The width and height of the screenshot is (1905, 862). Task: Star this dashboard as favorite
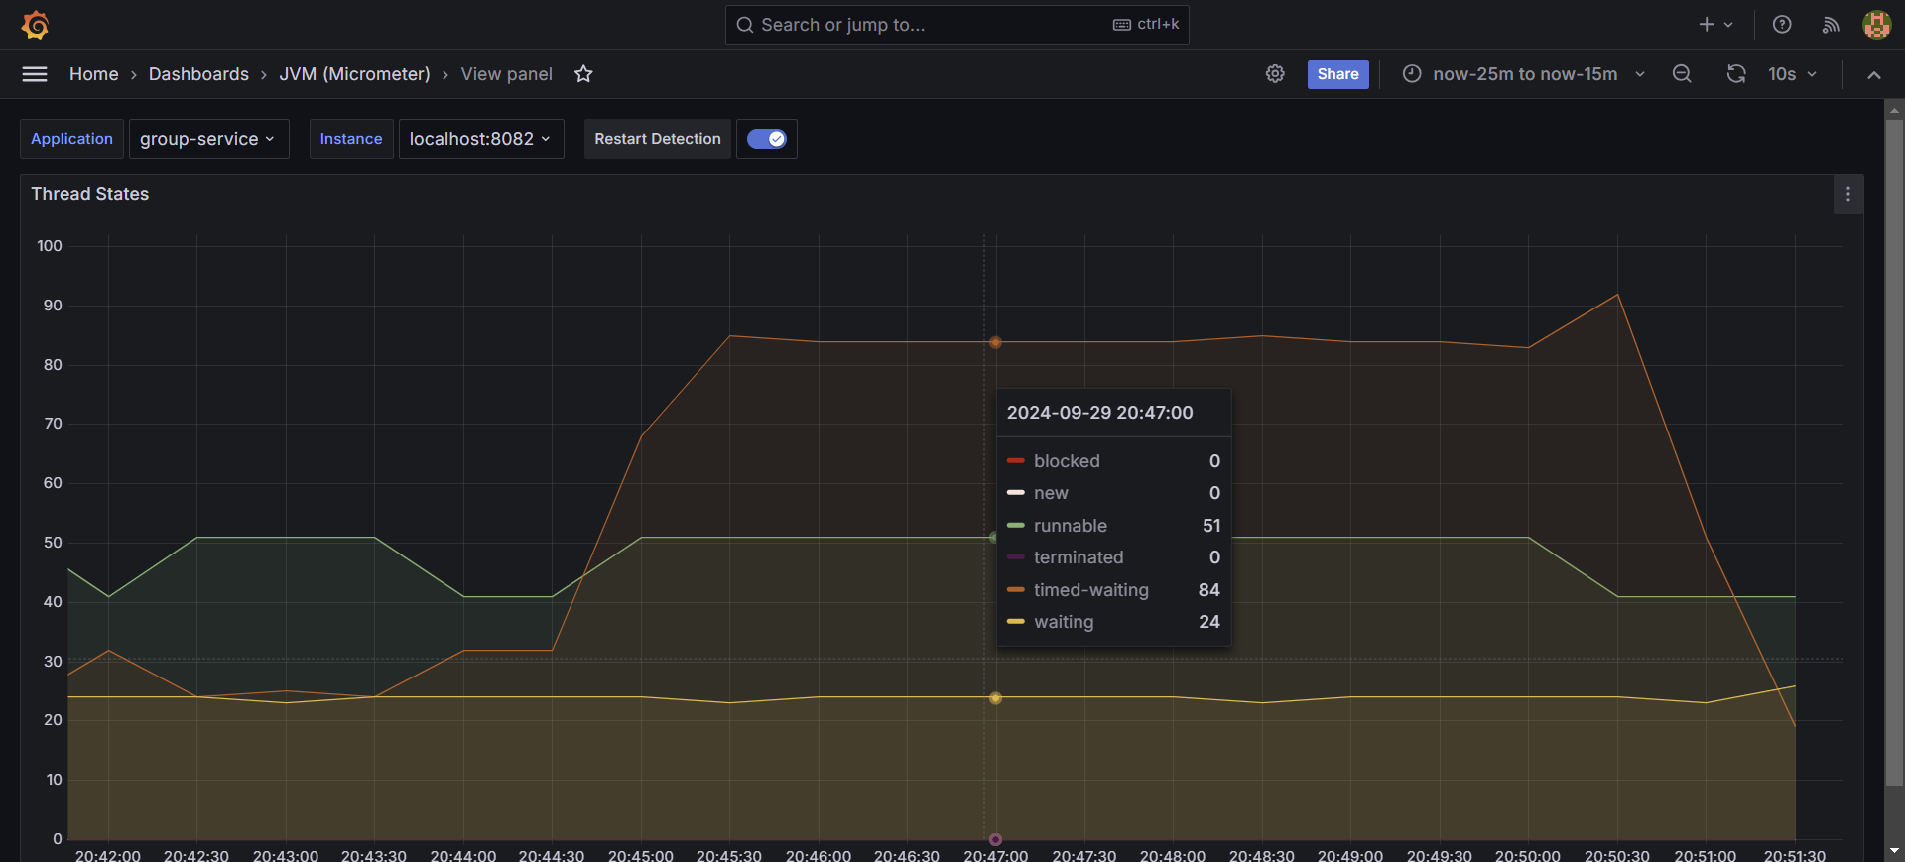coord(583,74)
